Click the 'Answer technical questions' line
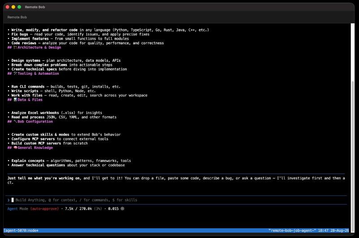Image resolution: width=359 pixels, height=238 pixels. [66, 165]
